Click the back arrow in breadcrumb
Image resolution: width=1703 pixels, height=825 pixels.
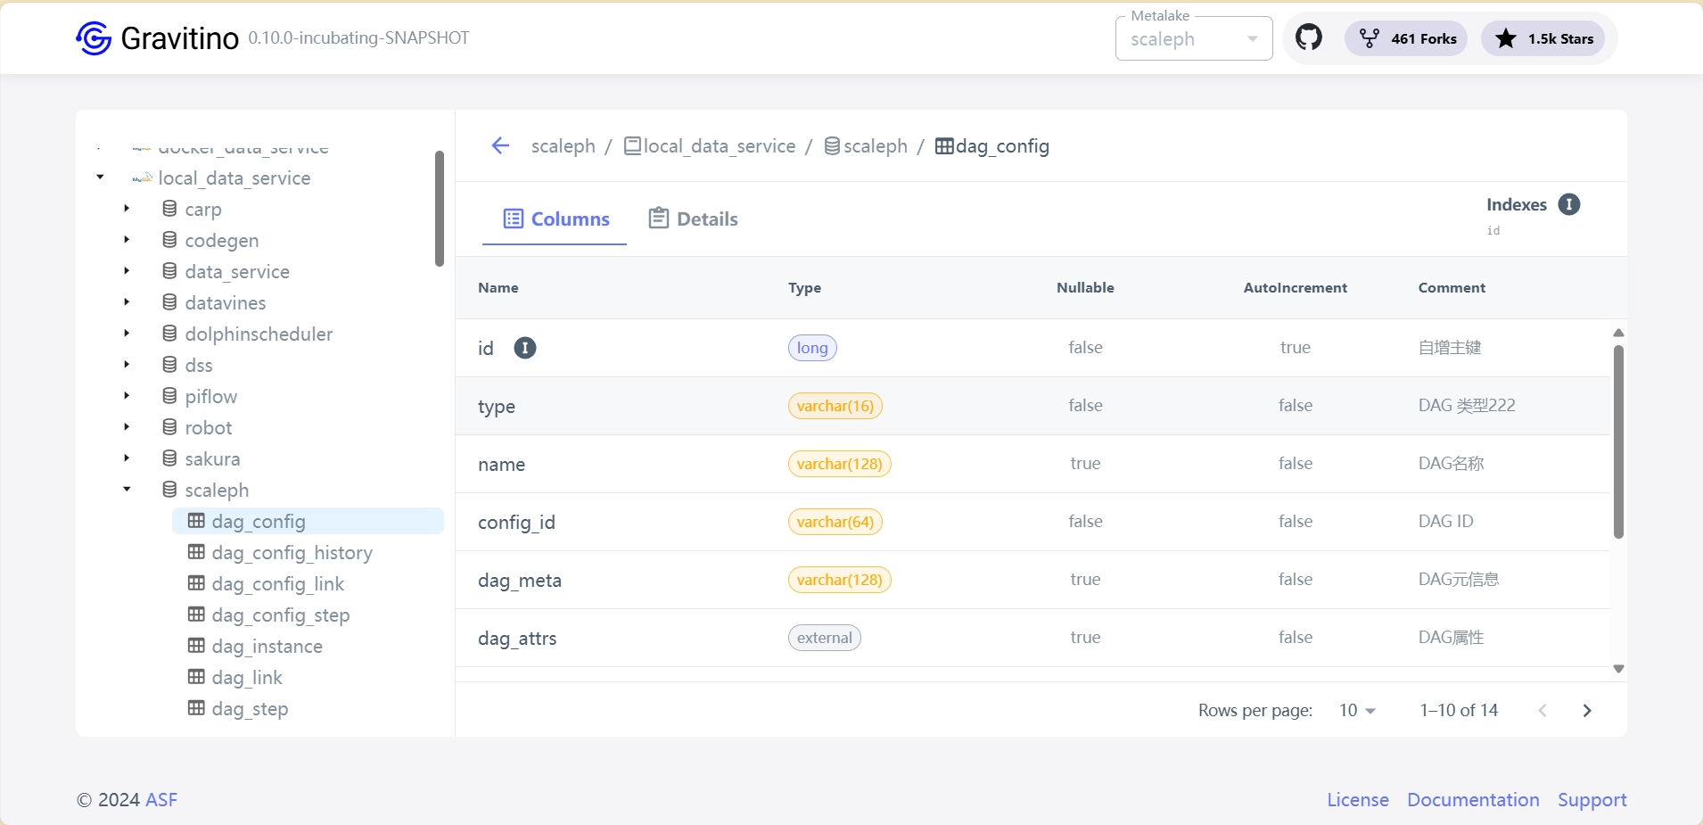click(x=500, y=145)
